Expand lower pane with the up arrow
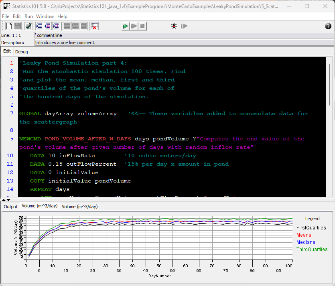335x286 pixels. (x=4, y=199)
